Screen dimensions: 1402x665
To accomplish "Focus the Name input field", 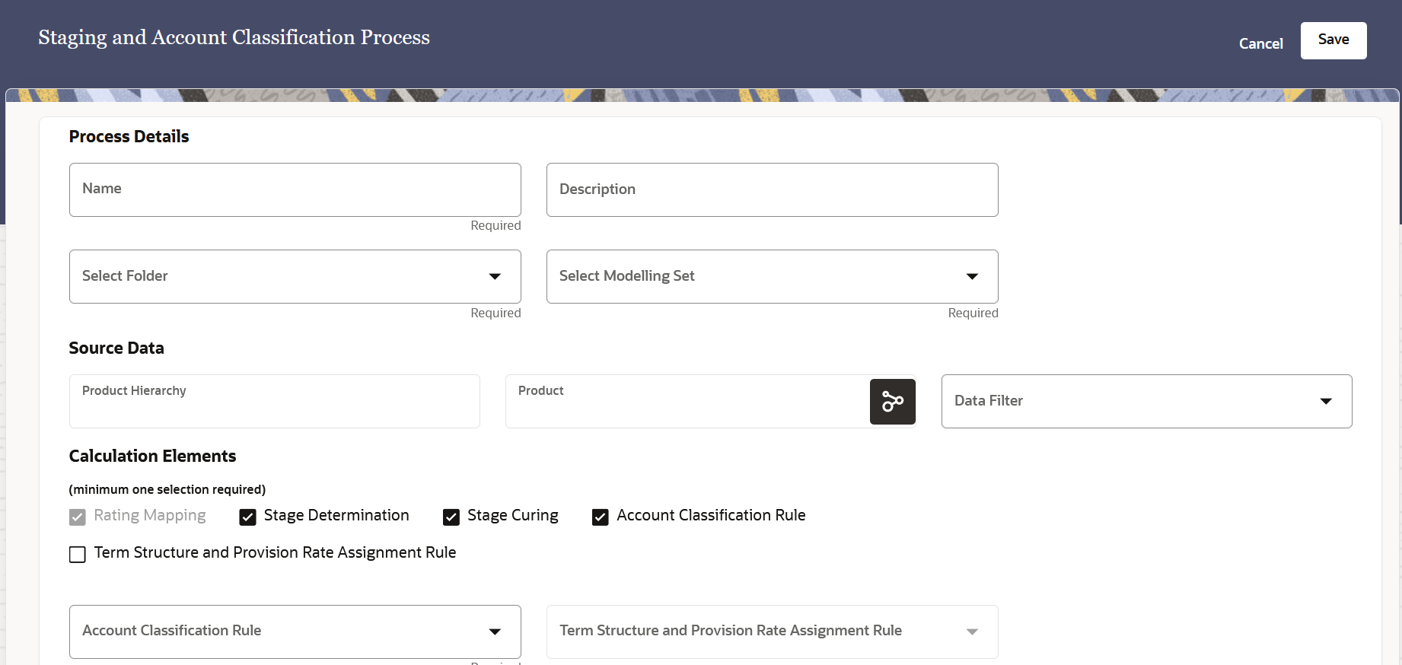I will (x=295, y=189).
